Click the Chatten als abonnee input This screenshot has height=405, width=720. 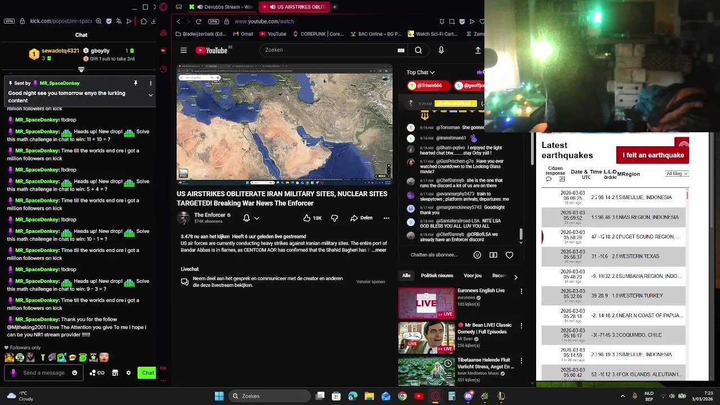(x=434, y=255)
